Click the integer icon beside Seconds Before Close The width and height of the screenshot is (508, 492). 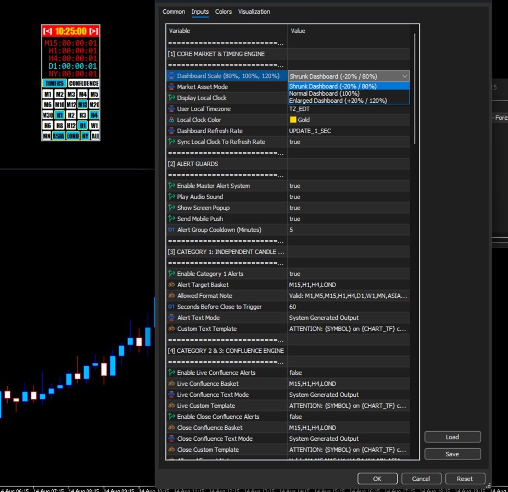[171, 307]
